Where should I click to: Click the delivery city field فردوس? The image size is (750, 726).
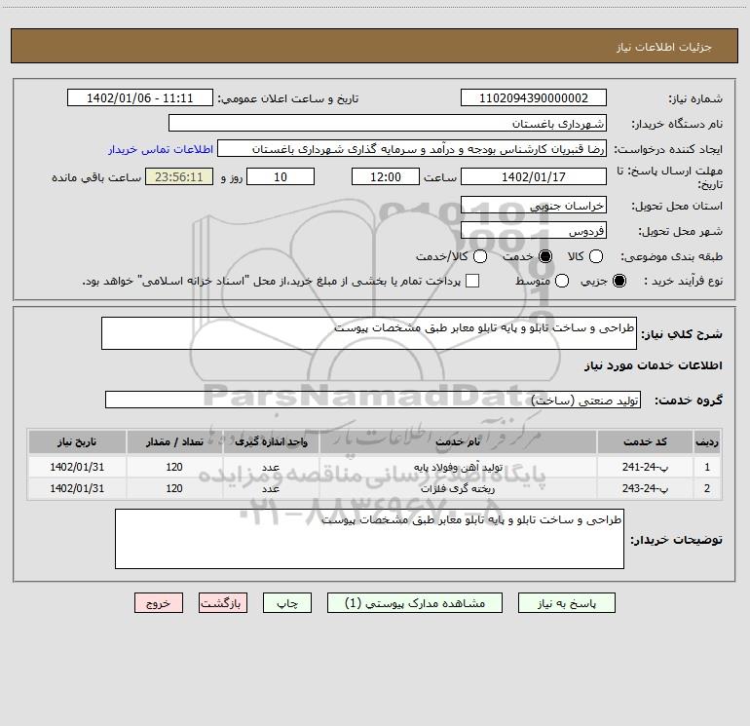(534, 230)
